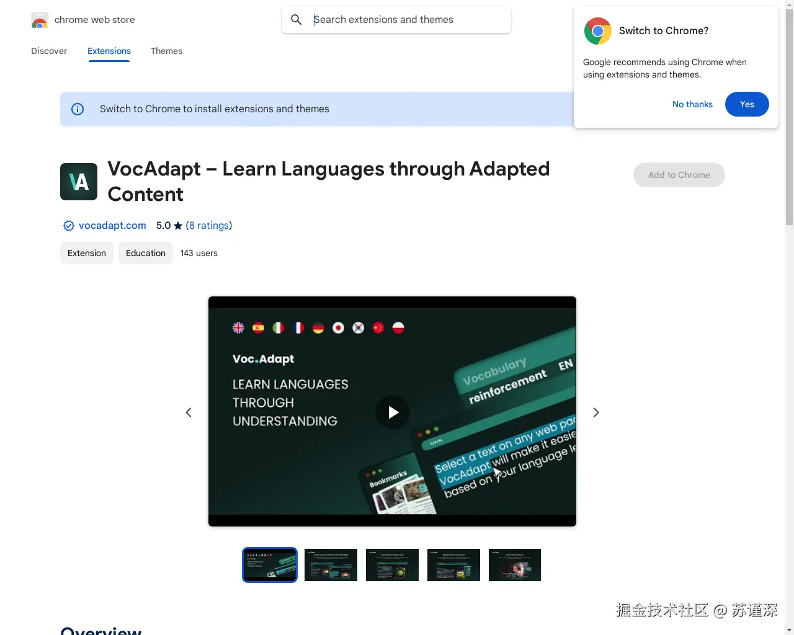Open the 8 ratings page
The height and width of the screenshot is (635, 794).
(x=209, y=226)
